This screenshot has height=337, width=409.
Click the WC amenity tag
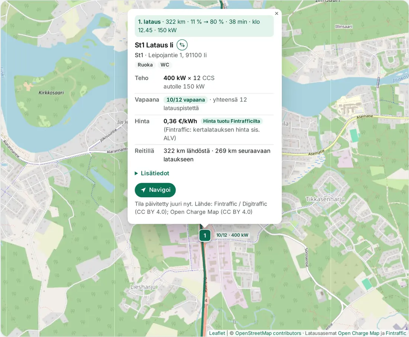(x=165, y=65)
